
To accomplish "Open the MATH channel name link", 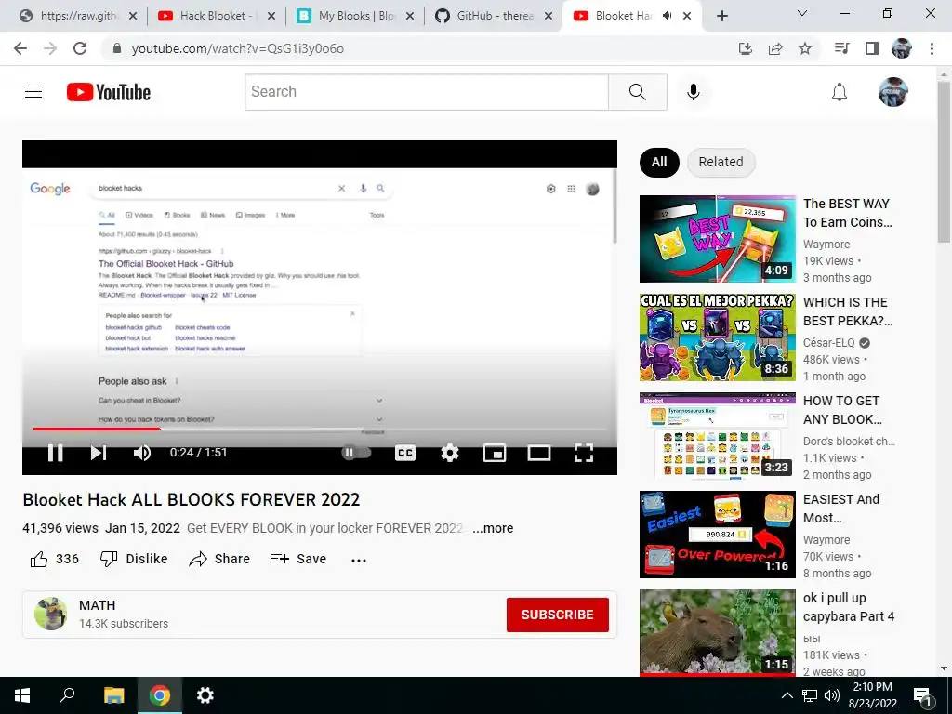I will (x=97, y=605).
